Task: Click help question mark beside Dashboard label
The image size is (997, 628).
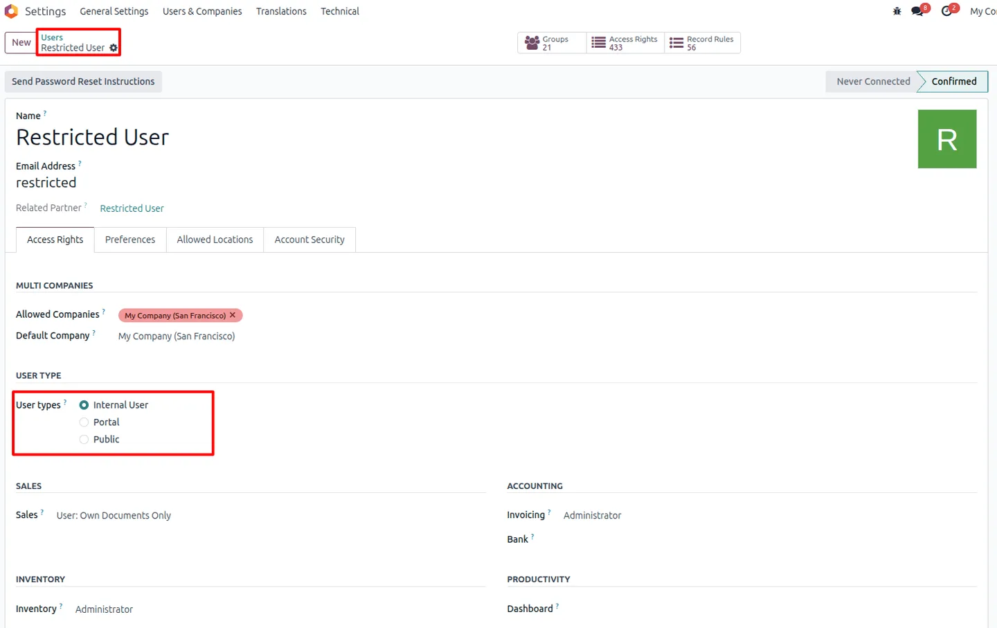Action: pyautogui.click(x=557, y=606)
